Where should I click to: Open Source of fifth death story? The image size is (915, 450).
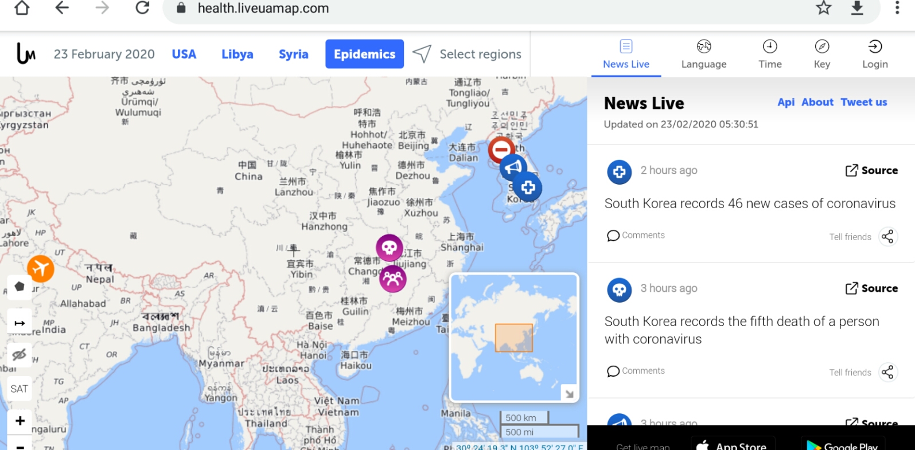pyautogui.click(x=871, y=288)
